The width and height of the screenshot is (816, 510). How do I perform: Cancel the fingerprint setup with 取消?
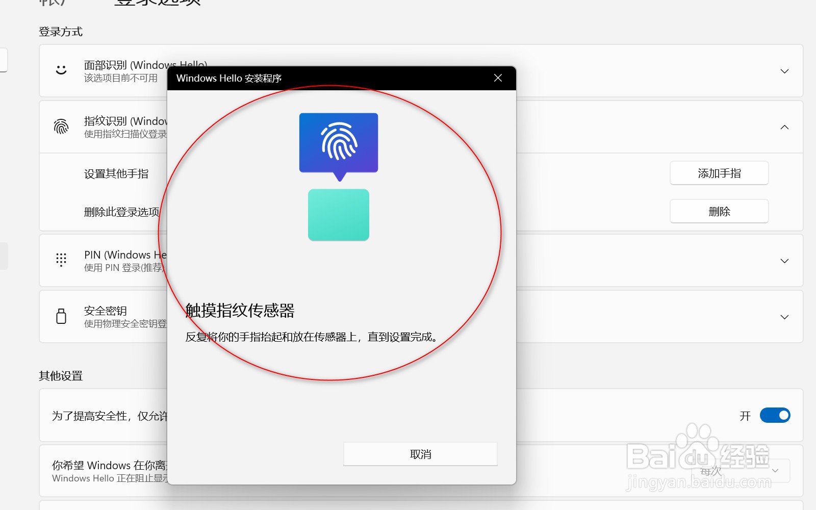420,454
